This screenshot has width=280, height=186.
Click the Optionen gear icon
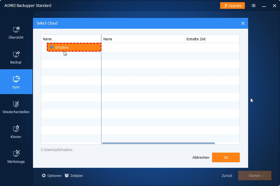point(44,176)
